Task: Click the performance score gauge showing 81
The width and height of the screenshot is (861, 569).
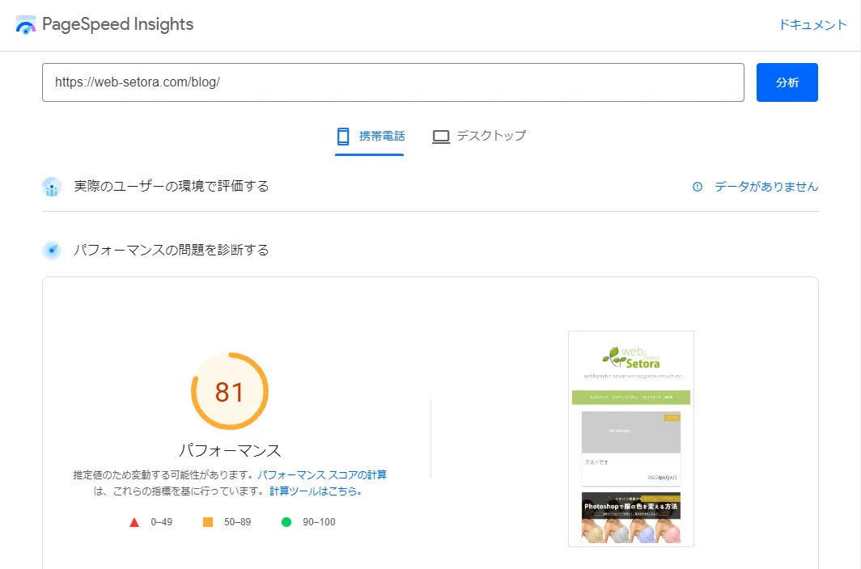Action: (x=229, y=392)
